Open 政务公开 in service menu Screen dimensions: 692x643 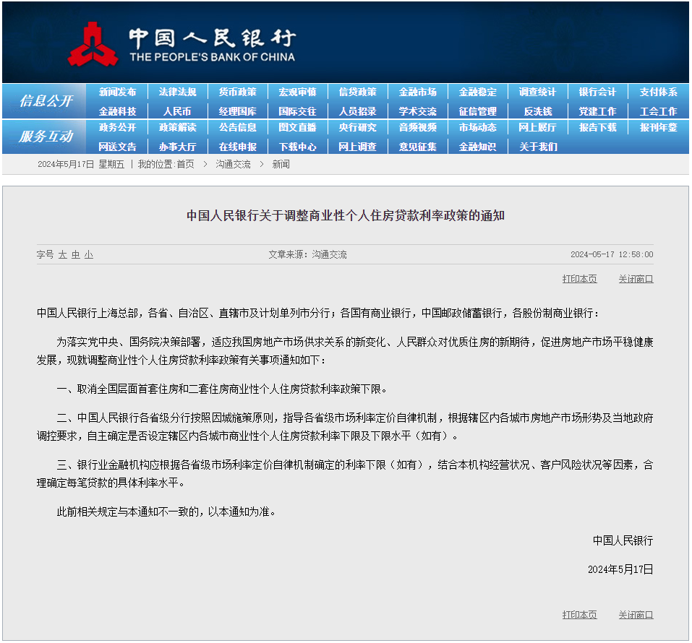point(117,127)
